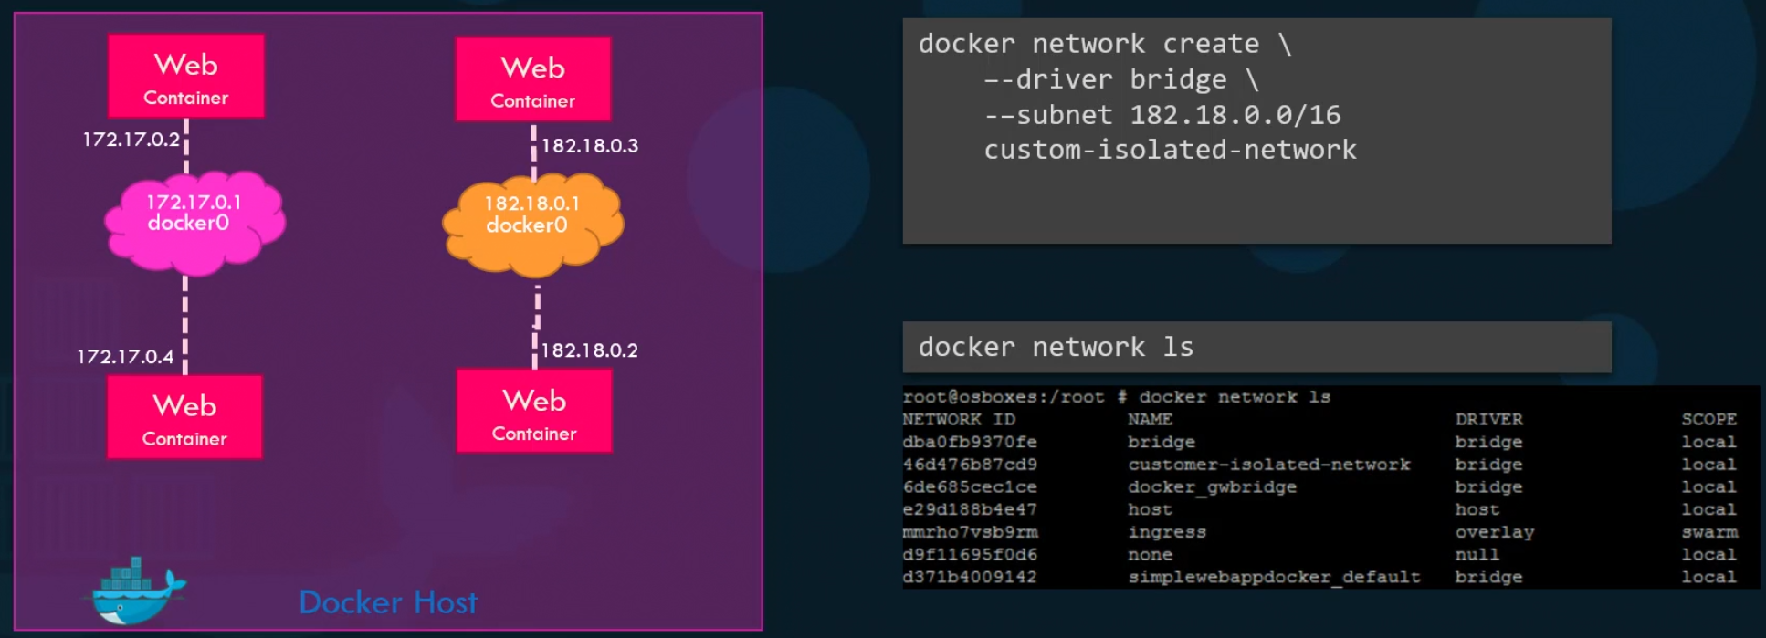
Task: Click the root@osboxes terminal prompt line
Action: [x=1117, y=397]
